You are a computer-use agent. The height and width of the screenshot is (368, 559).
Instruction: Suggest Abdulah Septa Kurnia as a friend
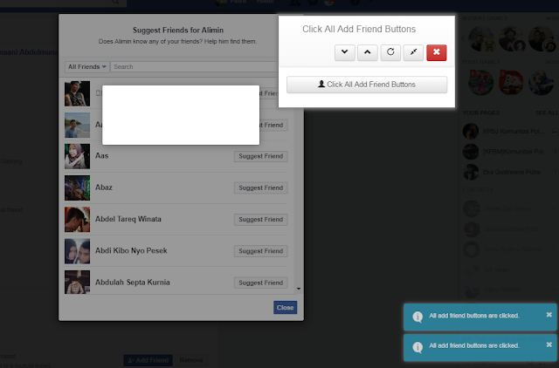point(260,283)
